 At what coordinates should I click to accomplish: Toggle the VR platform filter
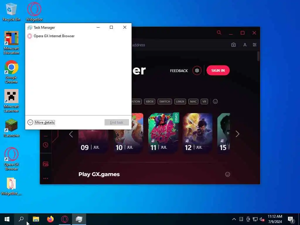(204, 101)
